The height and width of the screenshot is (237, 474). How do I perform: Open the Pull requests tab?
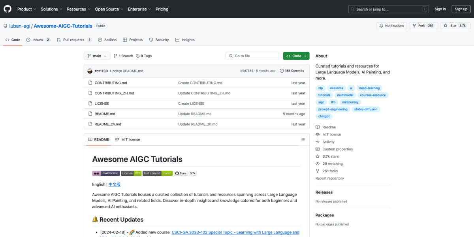click(74, 40)
